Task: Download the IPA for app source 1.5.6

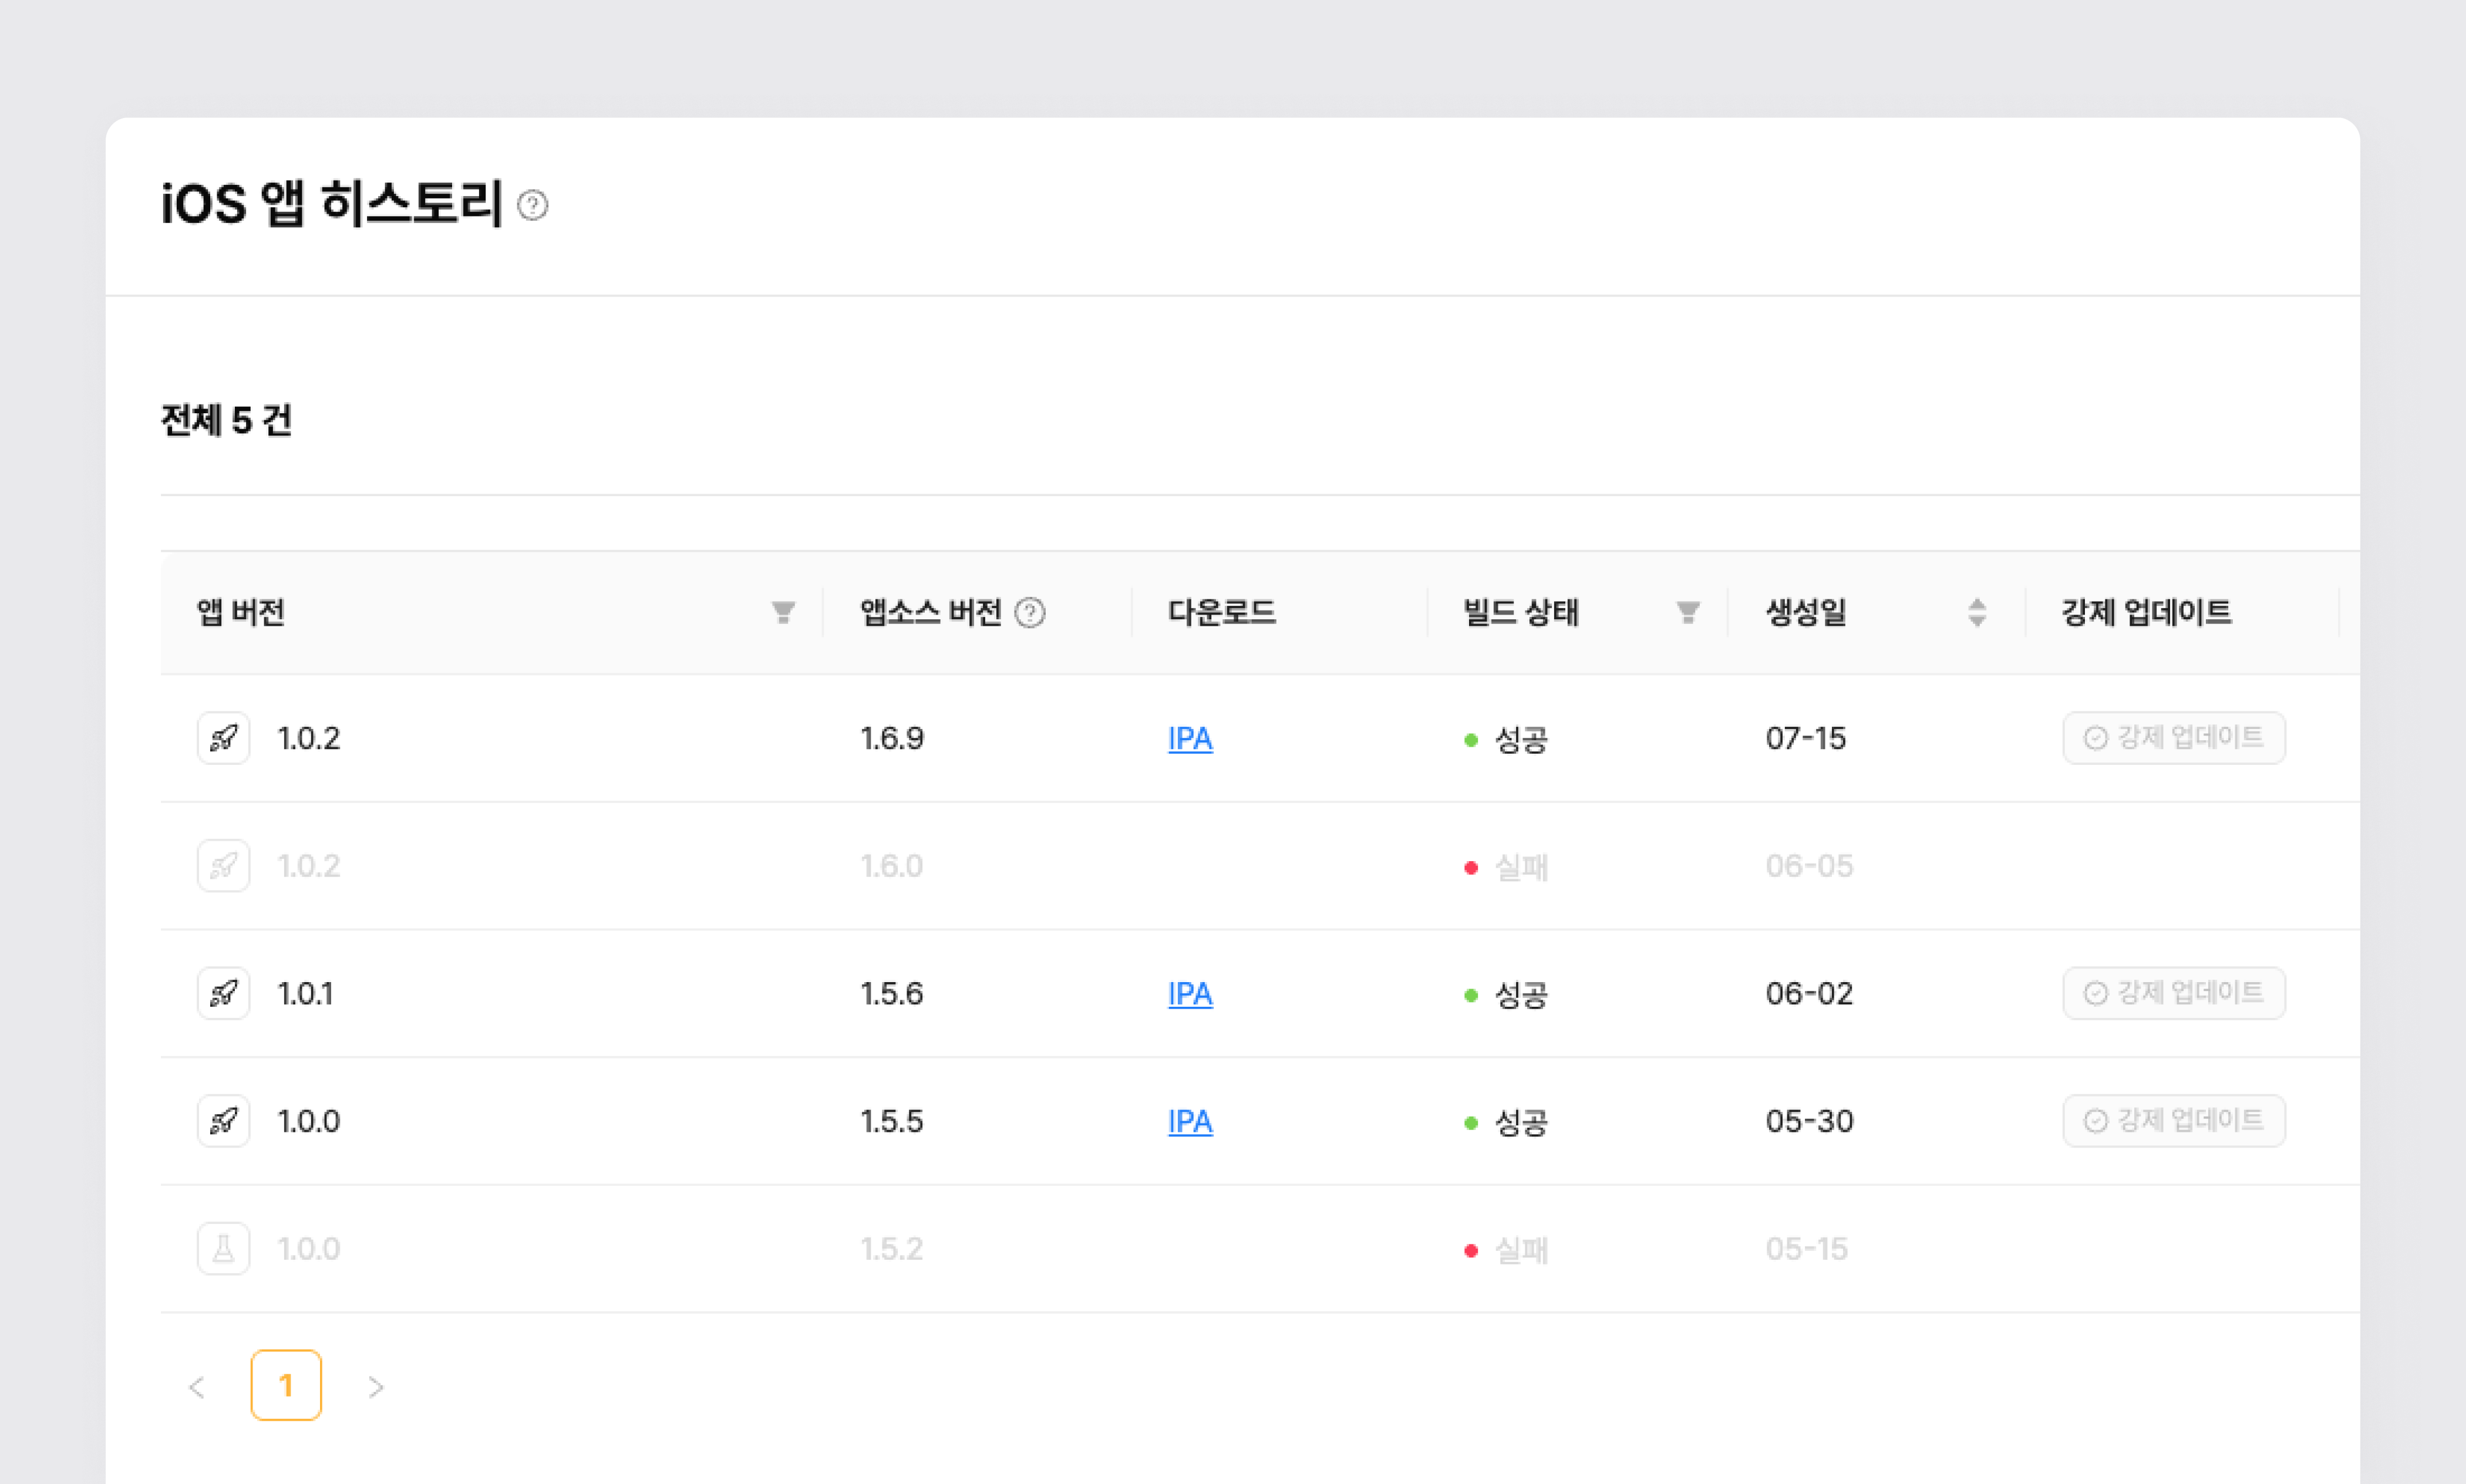Action: [1190, 994]
